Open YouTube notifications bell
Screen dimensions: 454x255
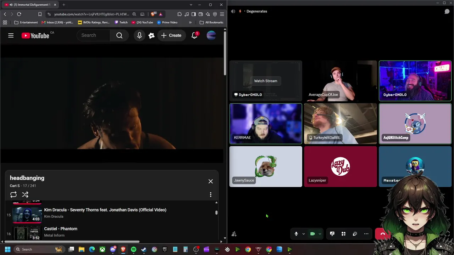(195, 35)
